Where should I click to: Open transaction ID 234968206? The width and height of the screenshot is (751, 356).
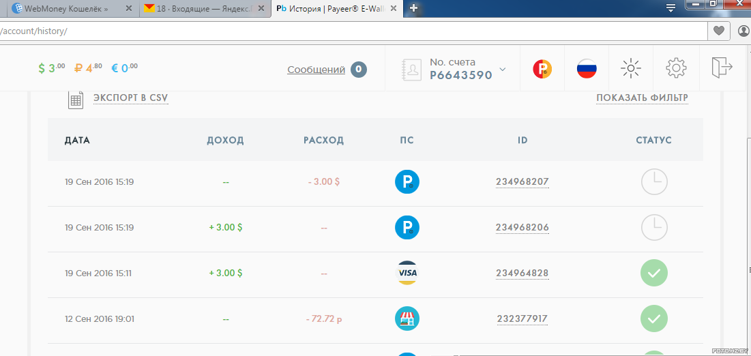(522, 228)
